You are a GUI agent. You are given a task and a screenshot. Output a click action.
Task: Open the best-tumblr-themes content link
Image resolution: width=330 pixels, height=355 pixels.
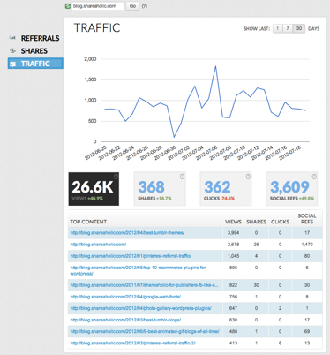pyautogui.click(x=127, y=233)
